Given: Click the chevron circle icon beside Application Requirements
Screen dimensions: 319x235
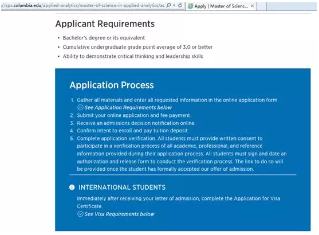Looking at the screenshot, I should click(x=80, y=107).
